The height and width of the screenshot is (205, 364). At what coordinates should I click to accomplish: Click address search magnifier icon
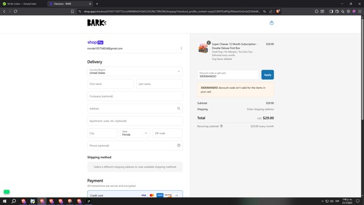[179, 108]
